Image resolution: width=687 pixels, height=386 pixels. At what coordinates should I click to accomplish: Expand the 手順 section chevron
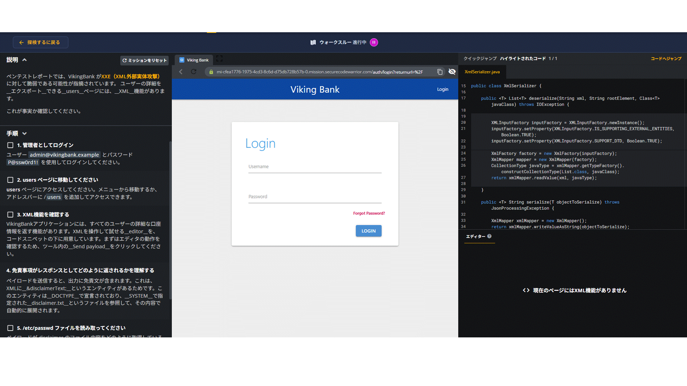(x=24, y=133)
